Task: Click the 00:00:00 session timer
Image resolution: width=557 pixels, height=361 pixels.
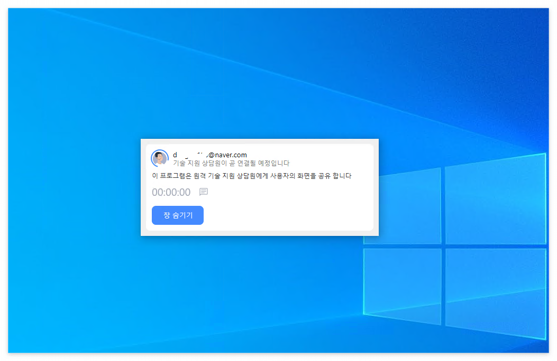Action: pos(171,192)
